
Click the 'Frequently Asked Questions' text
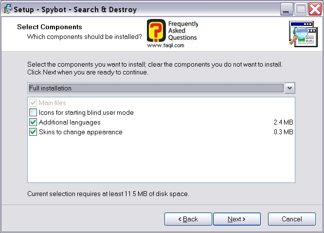click(x=183, y=31)
